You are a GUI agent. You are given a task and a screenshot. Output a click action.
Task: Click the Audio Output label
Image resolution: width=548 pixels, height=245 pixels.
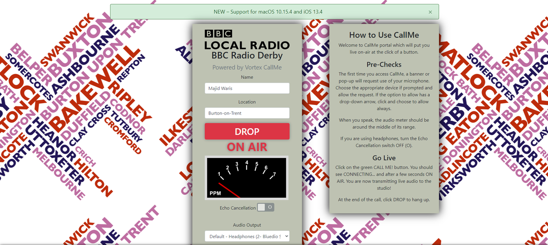[x=247, y=225]
